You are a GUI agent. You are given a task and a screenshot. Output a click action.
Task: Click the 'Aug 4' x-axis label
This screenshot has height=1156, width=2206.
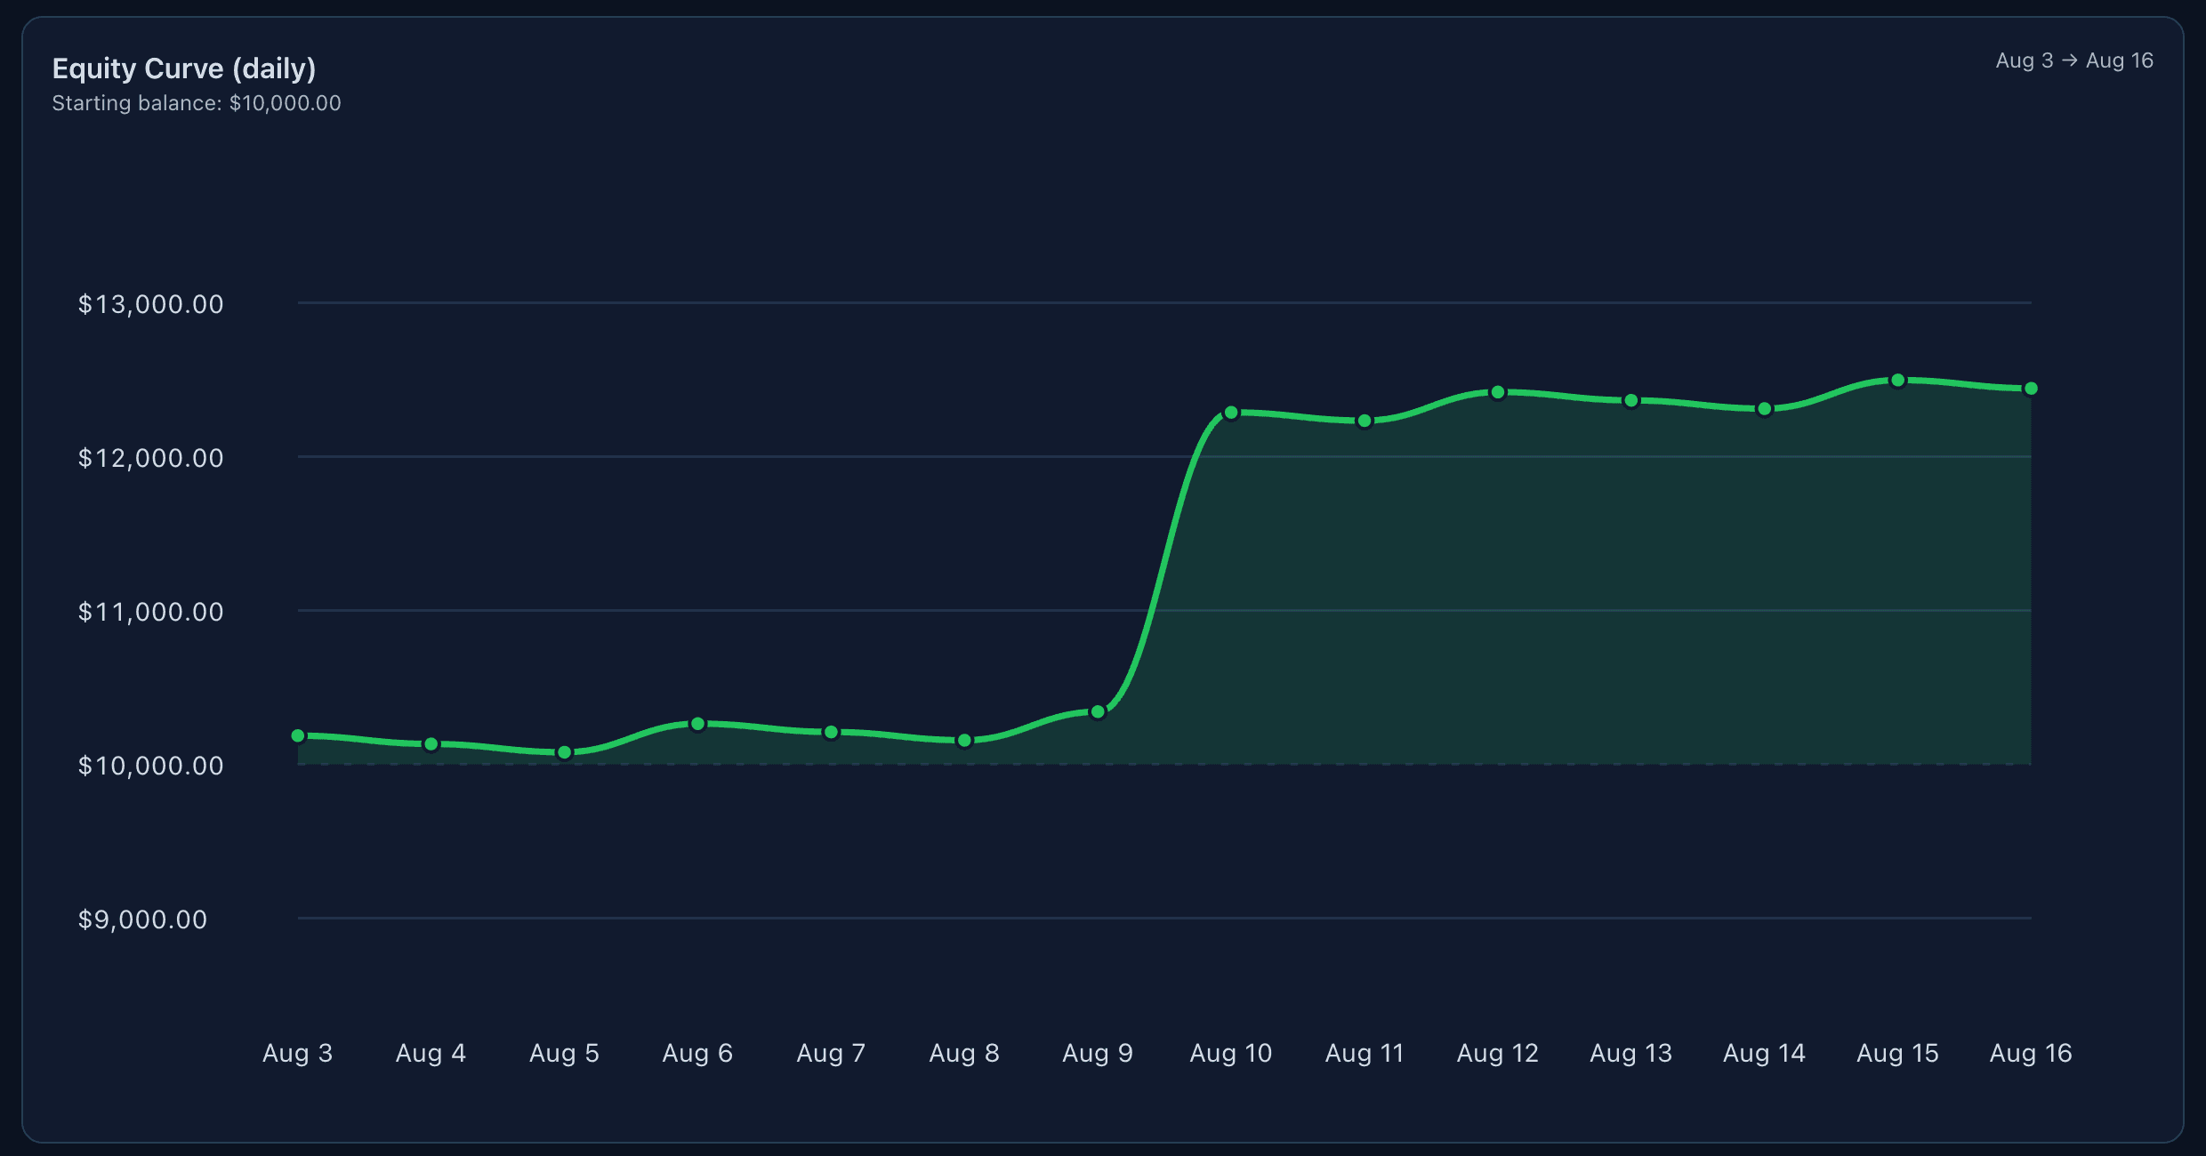click(x=431, y=1053)
